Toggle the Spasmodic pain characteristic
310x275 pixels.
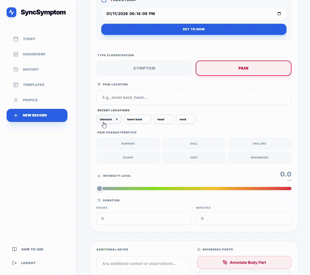click(x=260, y=157)
